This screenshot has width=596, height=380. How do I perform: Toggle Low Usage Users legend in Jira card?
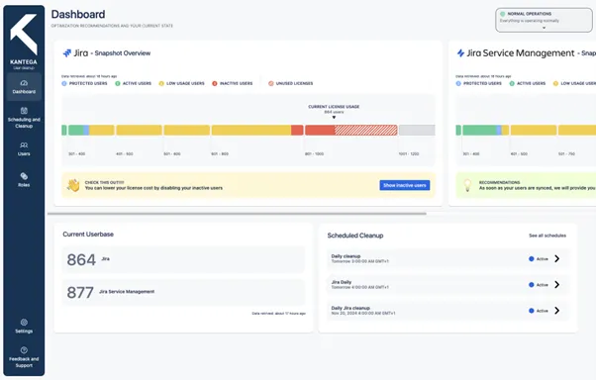[x=182, y=83]
